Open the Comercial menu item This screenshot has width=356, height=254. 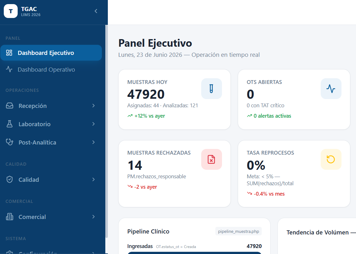click(x=51, y=217)
